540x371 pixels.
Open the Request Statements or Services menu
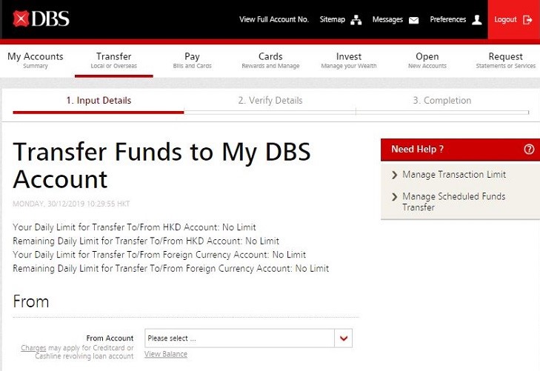[505, 60]
